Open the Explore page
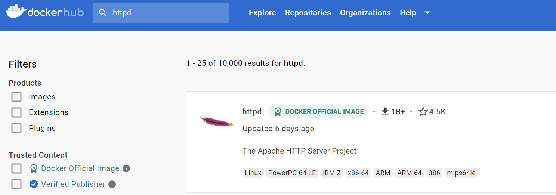The image size is (556, 195). click(262, 13)
